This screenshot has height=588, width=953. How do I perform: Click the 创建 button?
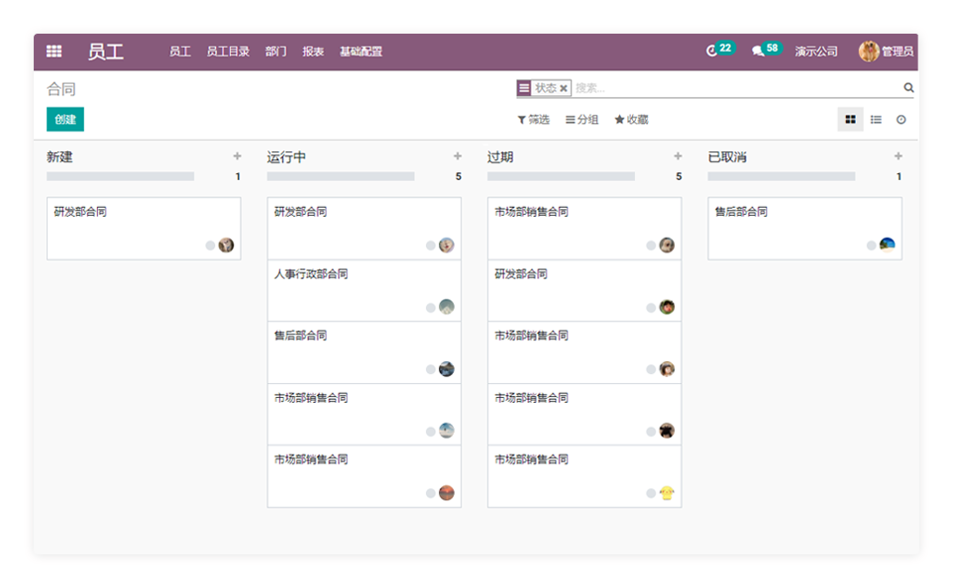tap(65, 120)
